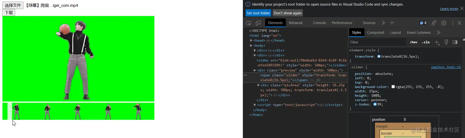465x138 pixels.
Task: Click the info icon in the notification bar
Action: [x=248, y=4]
